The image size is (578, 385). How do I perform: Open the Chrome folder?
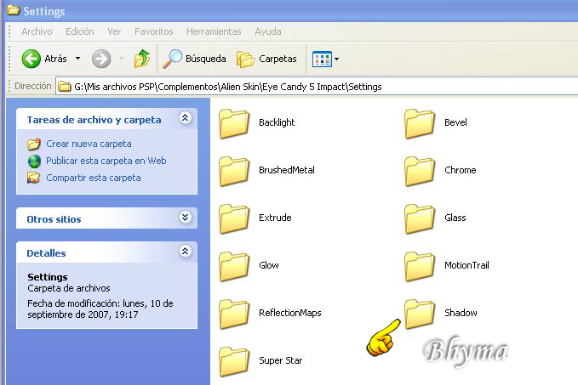click(419, 170)
